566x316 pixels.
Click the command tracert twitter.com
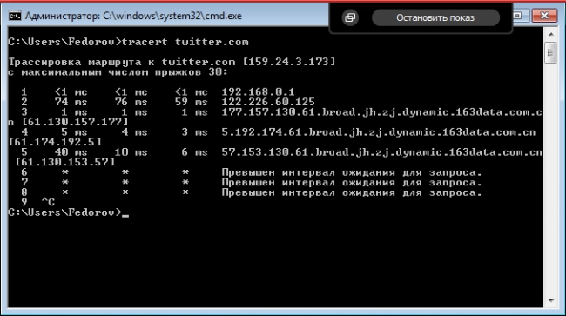(x=185, y=42)
